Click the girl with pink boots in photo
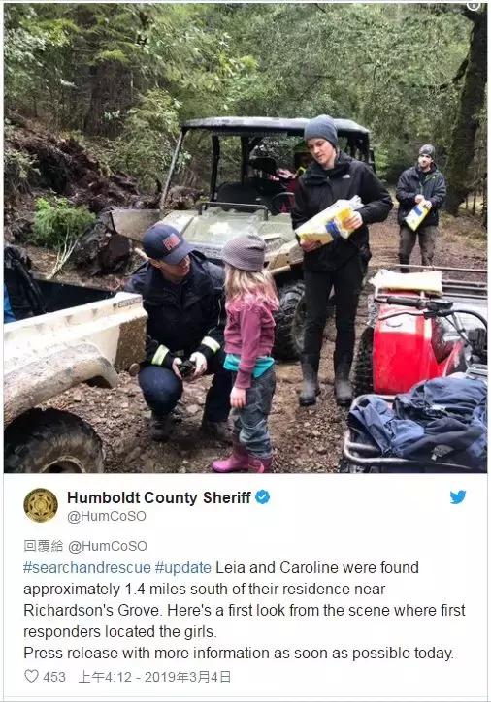Image resolution: width=491 pixels, height=702 pixels. click(x=250, y=353)
